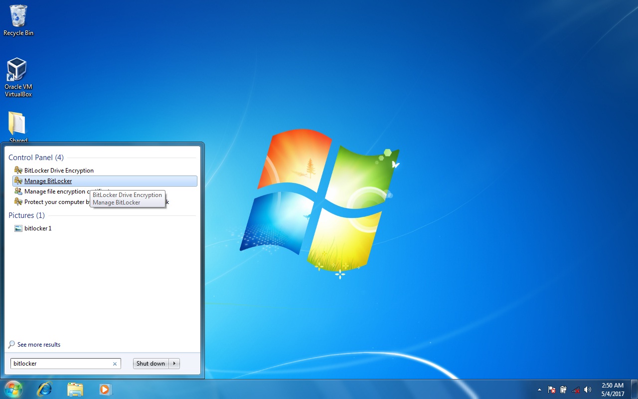Screen dimensions: 638x399
Task: Open the bitlocker 1 picture result
Action: (x=105, y=228)
